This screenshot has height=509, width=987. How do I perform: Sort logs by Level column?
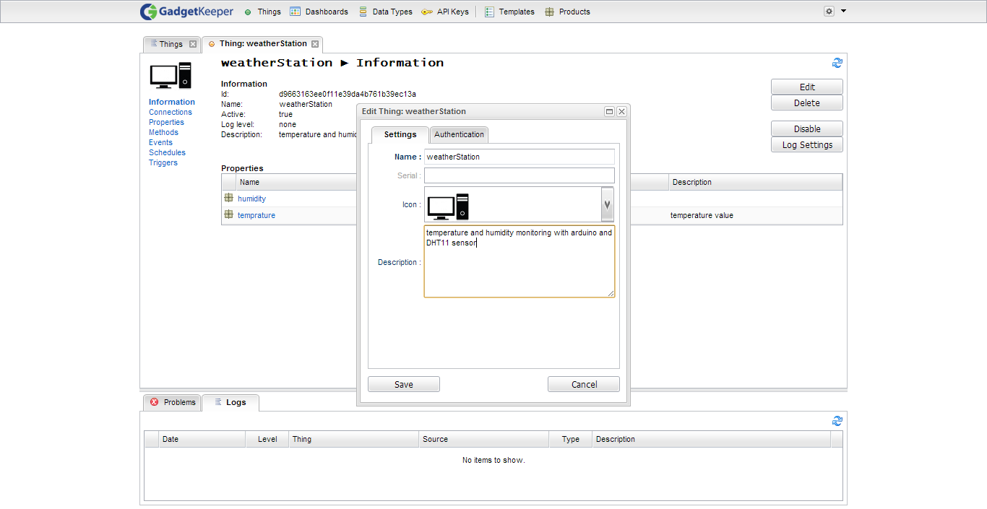point(267,439)
